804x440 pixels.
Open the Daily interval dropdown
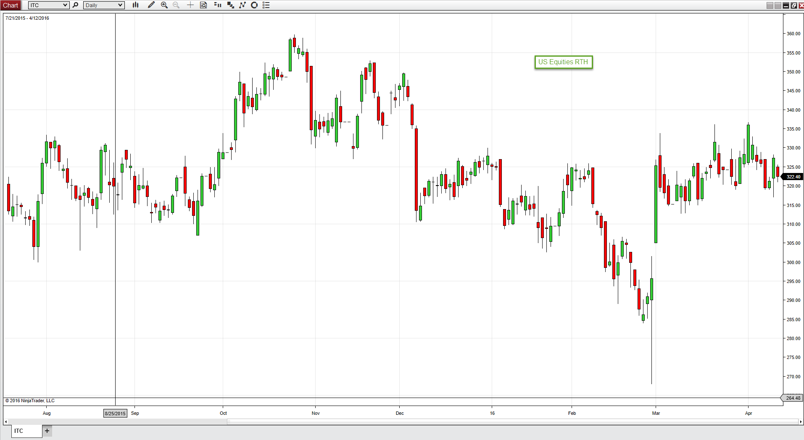[120, 5]
